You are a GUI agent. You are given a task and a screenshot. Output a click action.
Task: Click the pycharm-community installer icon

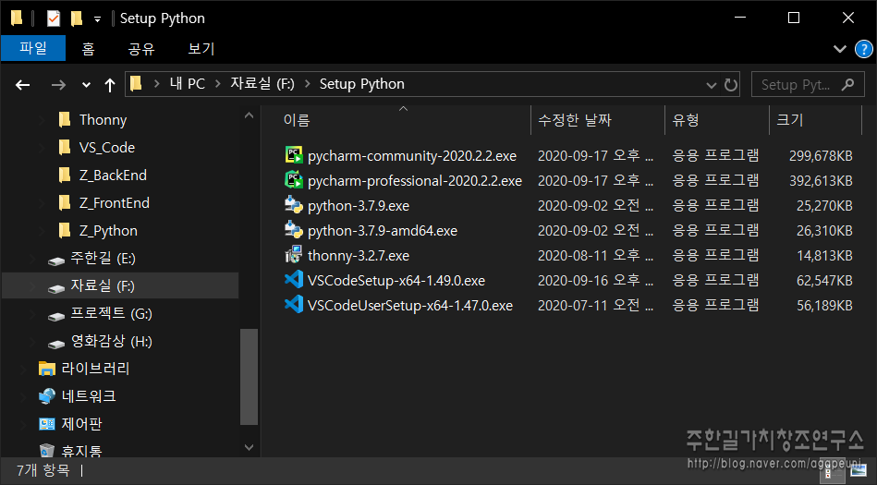[x=294, y=155]
